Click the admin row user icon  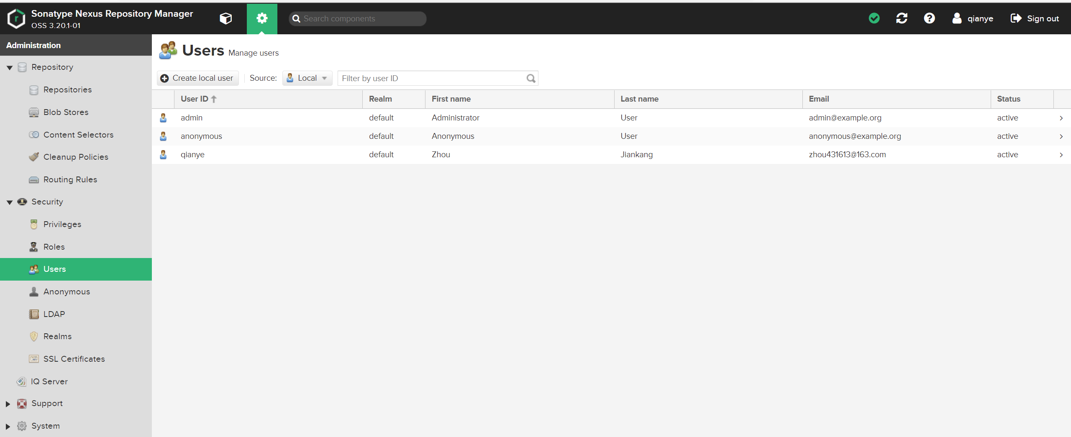[163, 118]
